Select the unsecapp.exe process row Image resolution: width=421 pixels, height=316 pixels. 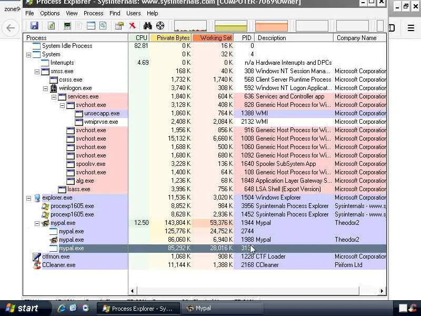(205, 113)
